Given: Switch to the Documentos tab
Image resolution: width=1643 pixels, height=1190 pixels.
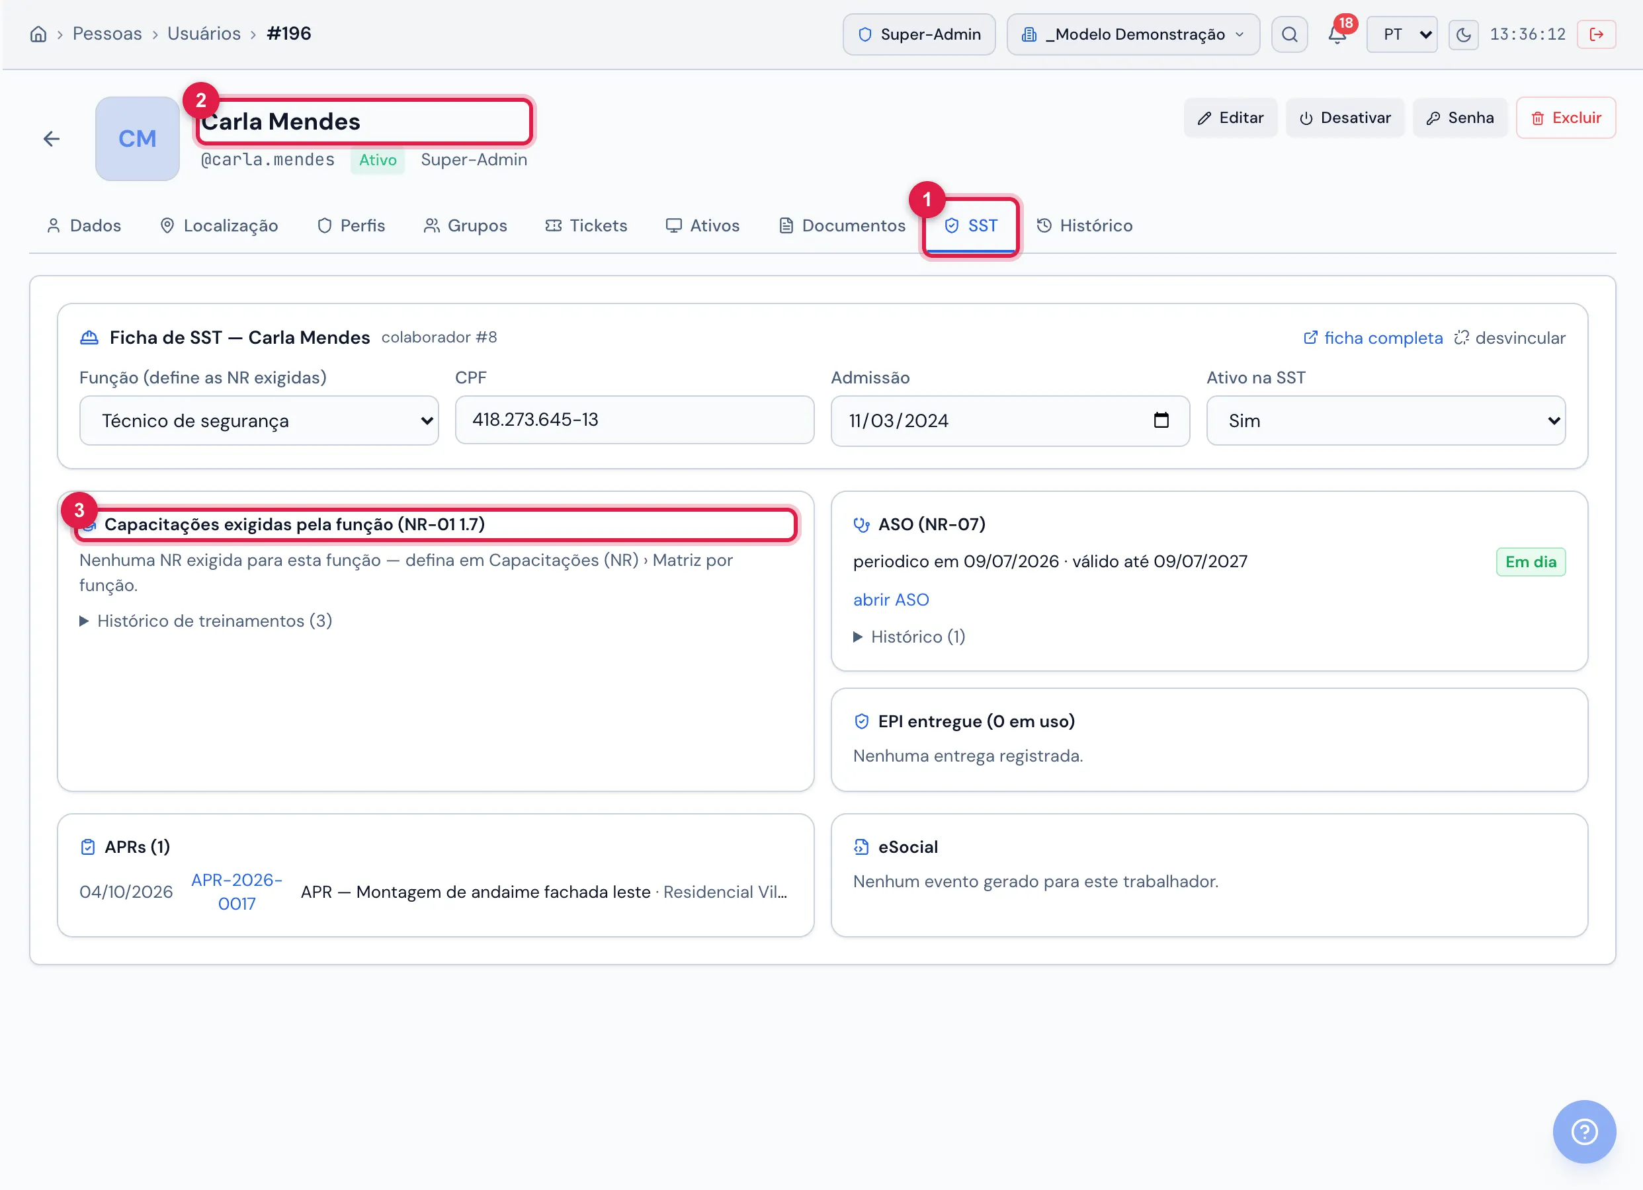Looking at the screenshot, I should pyautogui.click(x=842, y=225).
